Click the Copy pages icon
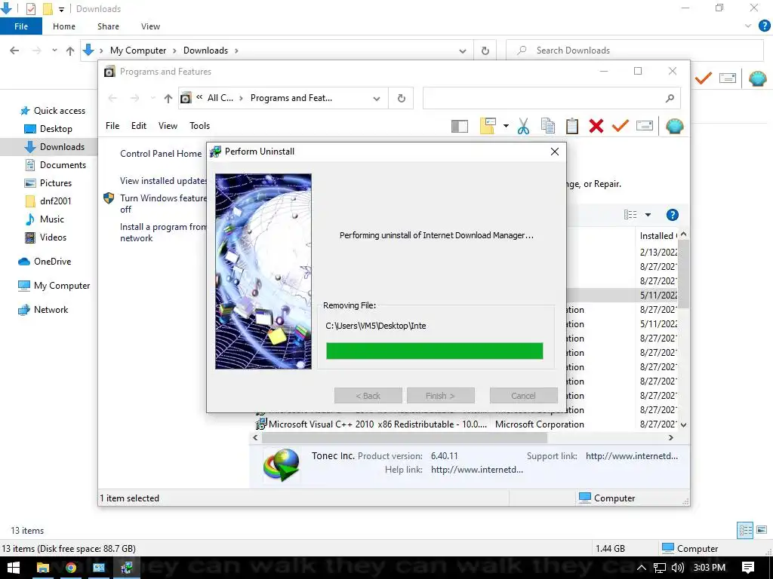This screenshot has height=579, width=773. pos(548,126)
